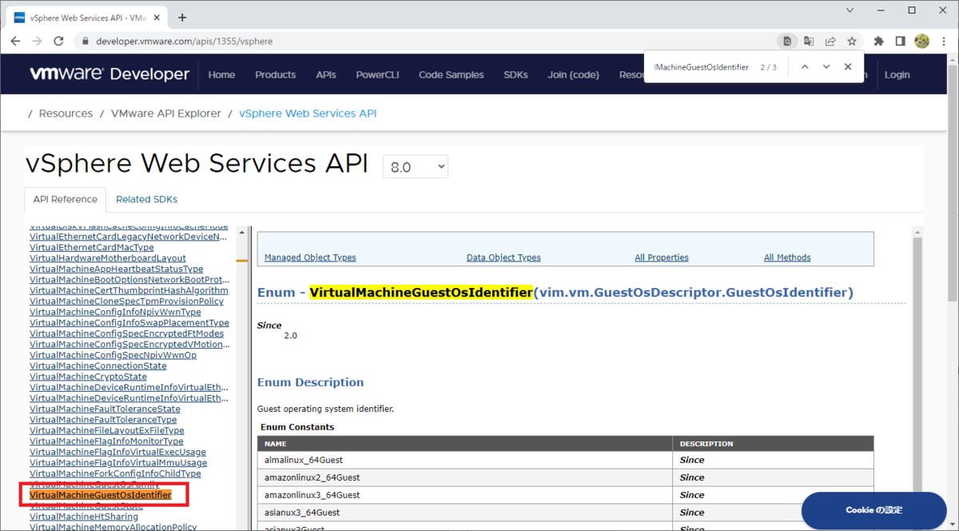Click the padlock site info icon
Image resolution: width=959 pixels, height=531 pixels.
tap(85, 41)
